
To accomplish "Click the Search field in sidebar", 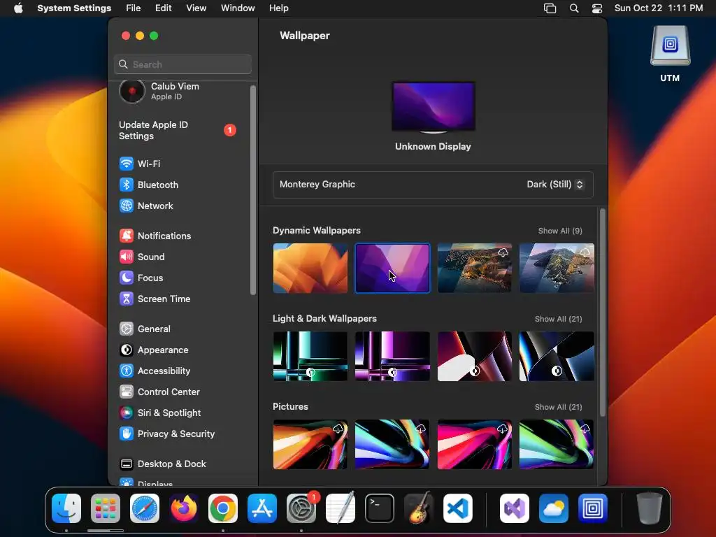I will point(182,64).
